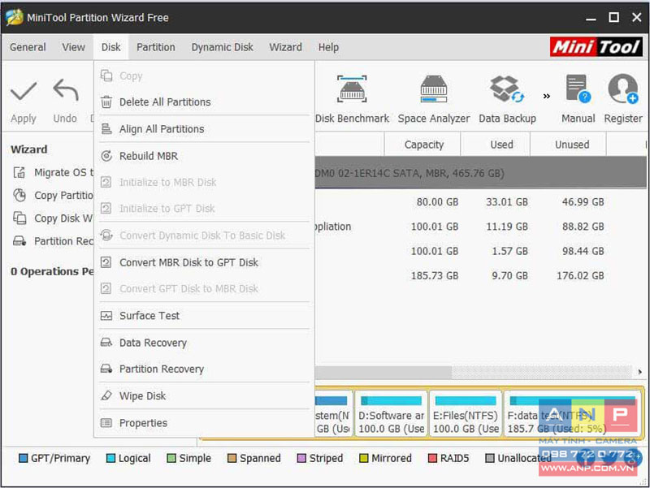650x488 pixels.
Task: Open the Help menu
Action: pos(328,47)
